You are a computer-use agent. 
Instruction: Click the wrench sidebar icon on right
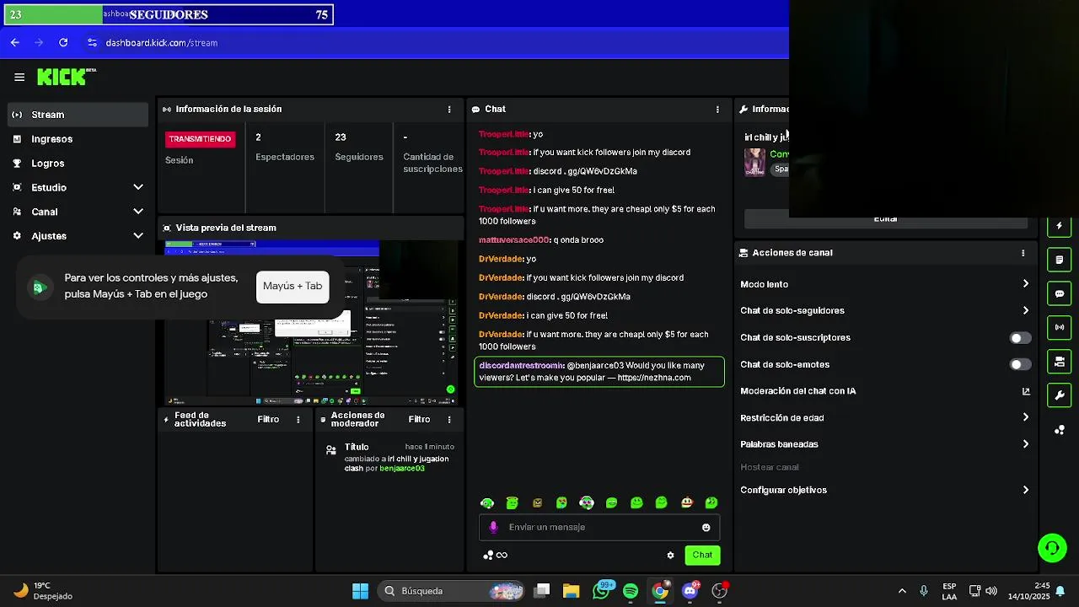coord(1059,395)
